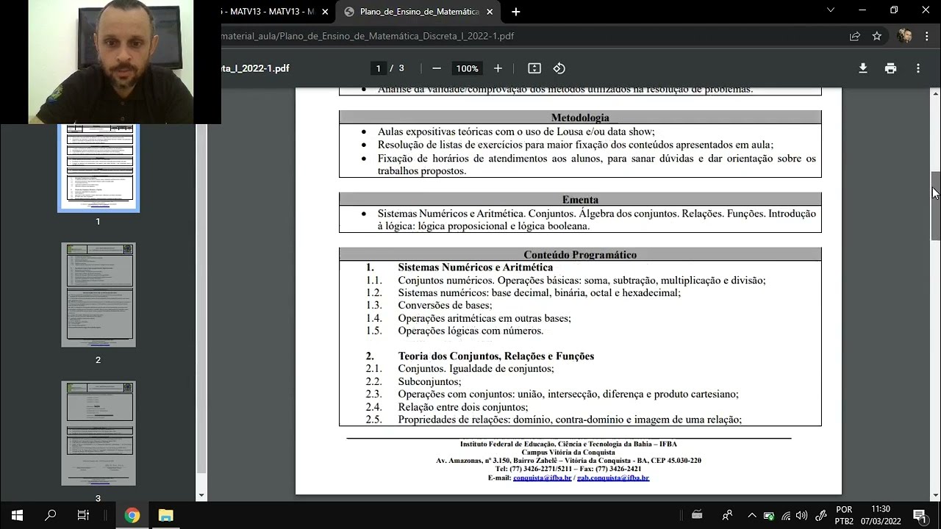Zoom out of the PDF

click(x=437, y=68)
